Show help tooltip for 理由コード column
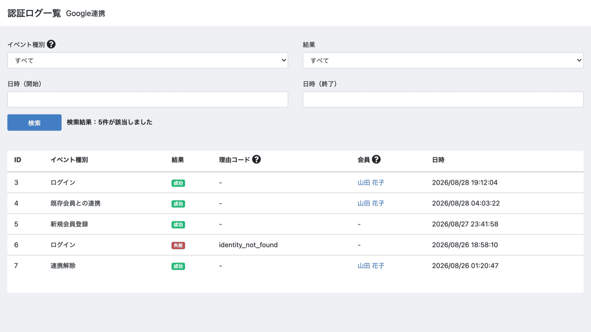The image size is (591, 332). tap(256, 159)
